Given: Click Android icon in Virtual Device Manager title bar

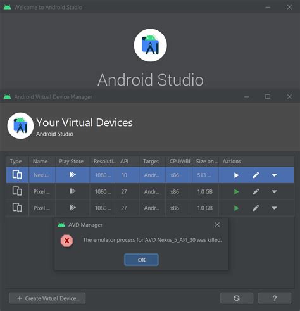Looking at the screenshot, I should 8,97.
